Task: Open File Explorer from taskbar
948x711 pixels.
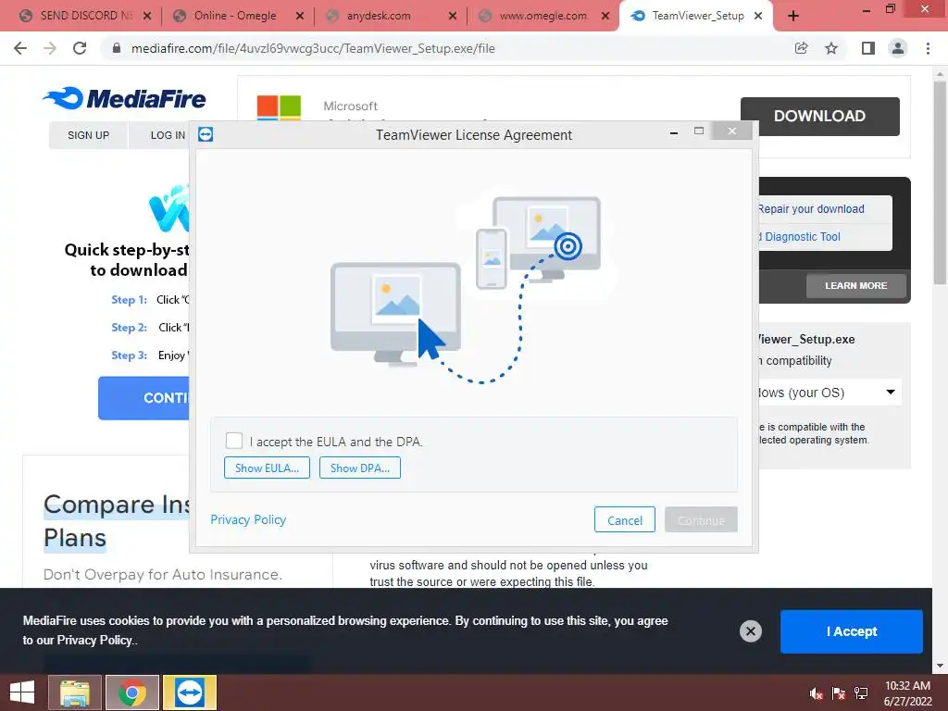Action: click(x=75, y=692)
